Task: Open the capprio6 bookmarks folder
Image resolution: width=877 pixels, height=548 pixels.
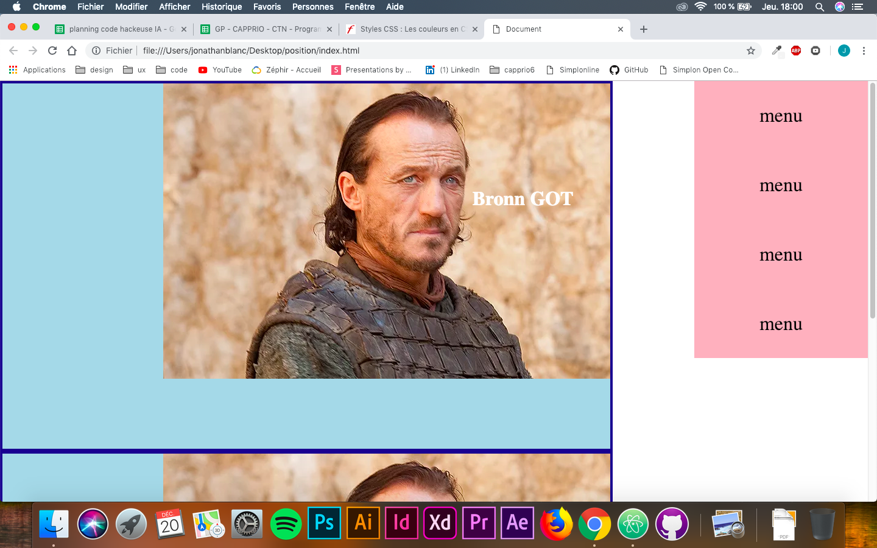Action: (512, 70)
